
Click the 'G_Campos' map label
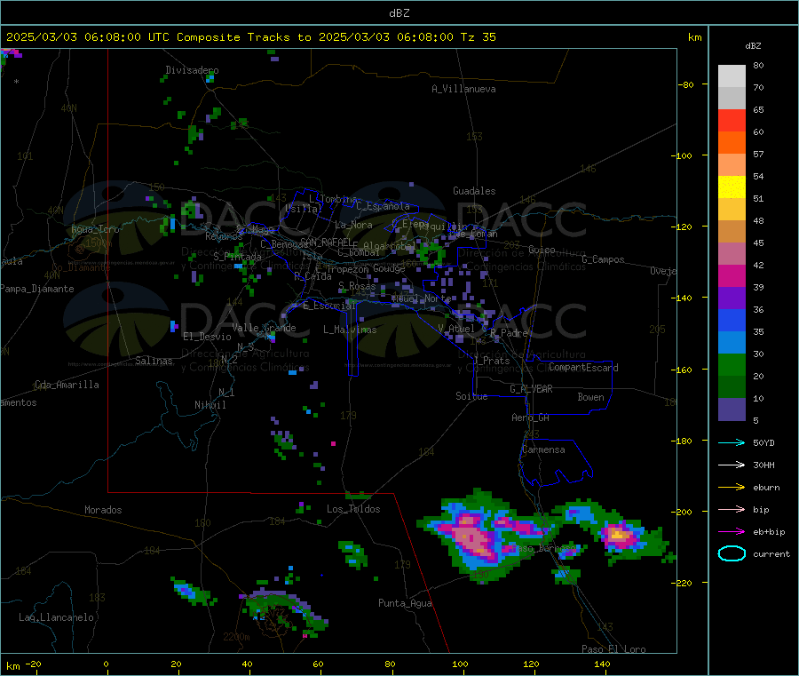[604, 259]
